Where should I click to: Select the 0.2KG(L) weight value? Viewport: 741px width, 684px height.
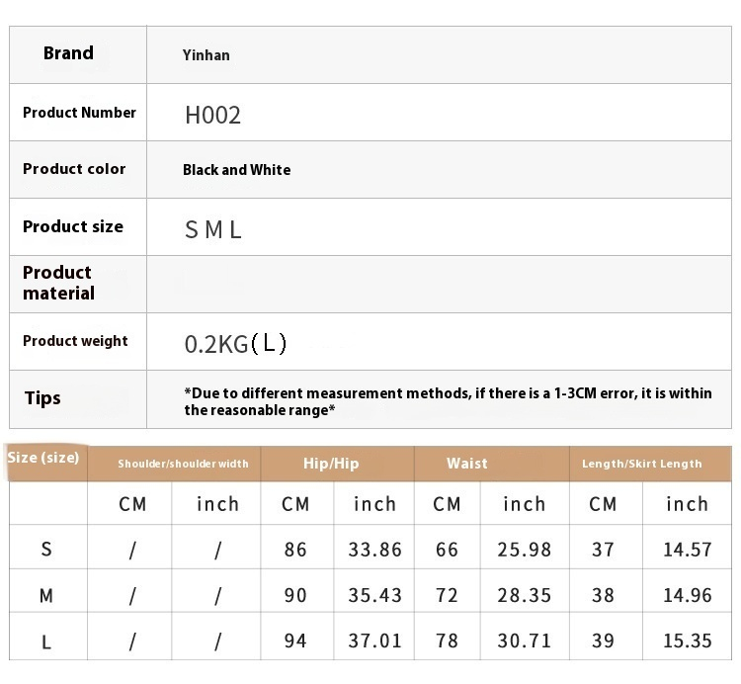click(236, 344)
